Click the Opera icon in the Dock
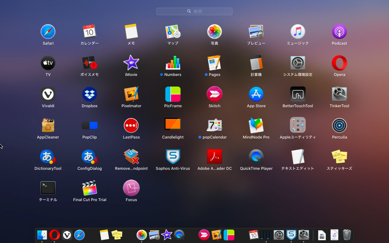The image size is (389, 243). tap(54, 235)
